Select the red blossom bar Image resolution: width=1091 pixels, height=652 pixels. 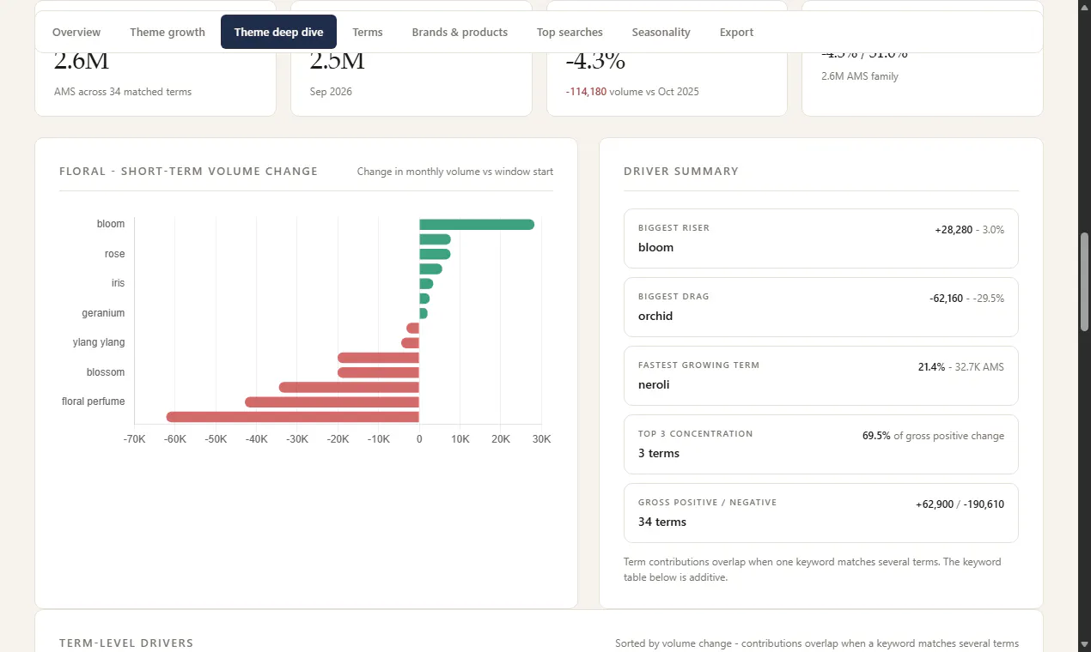pyautogui.click(x=378, y=372)
